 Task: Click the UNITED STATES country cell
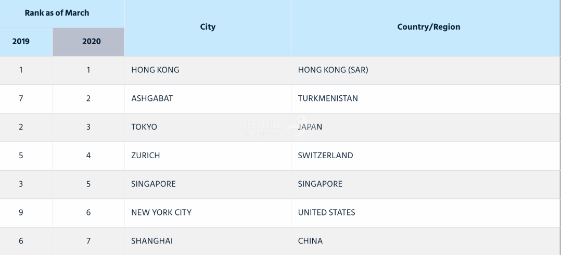tap(426, 213)
